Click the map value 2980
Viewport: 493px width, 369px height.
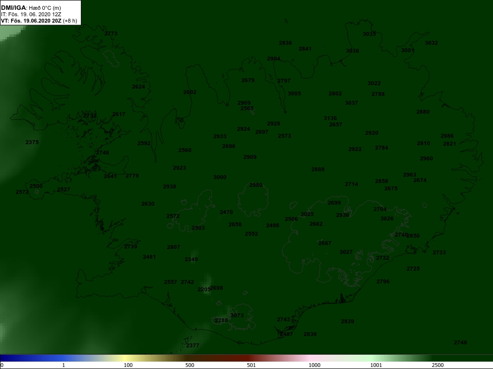[x=255, y=185]
